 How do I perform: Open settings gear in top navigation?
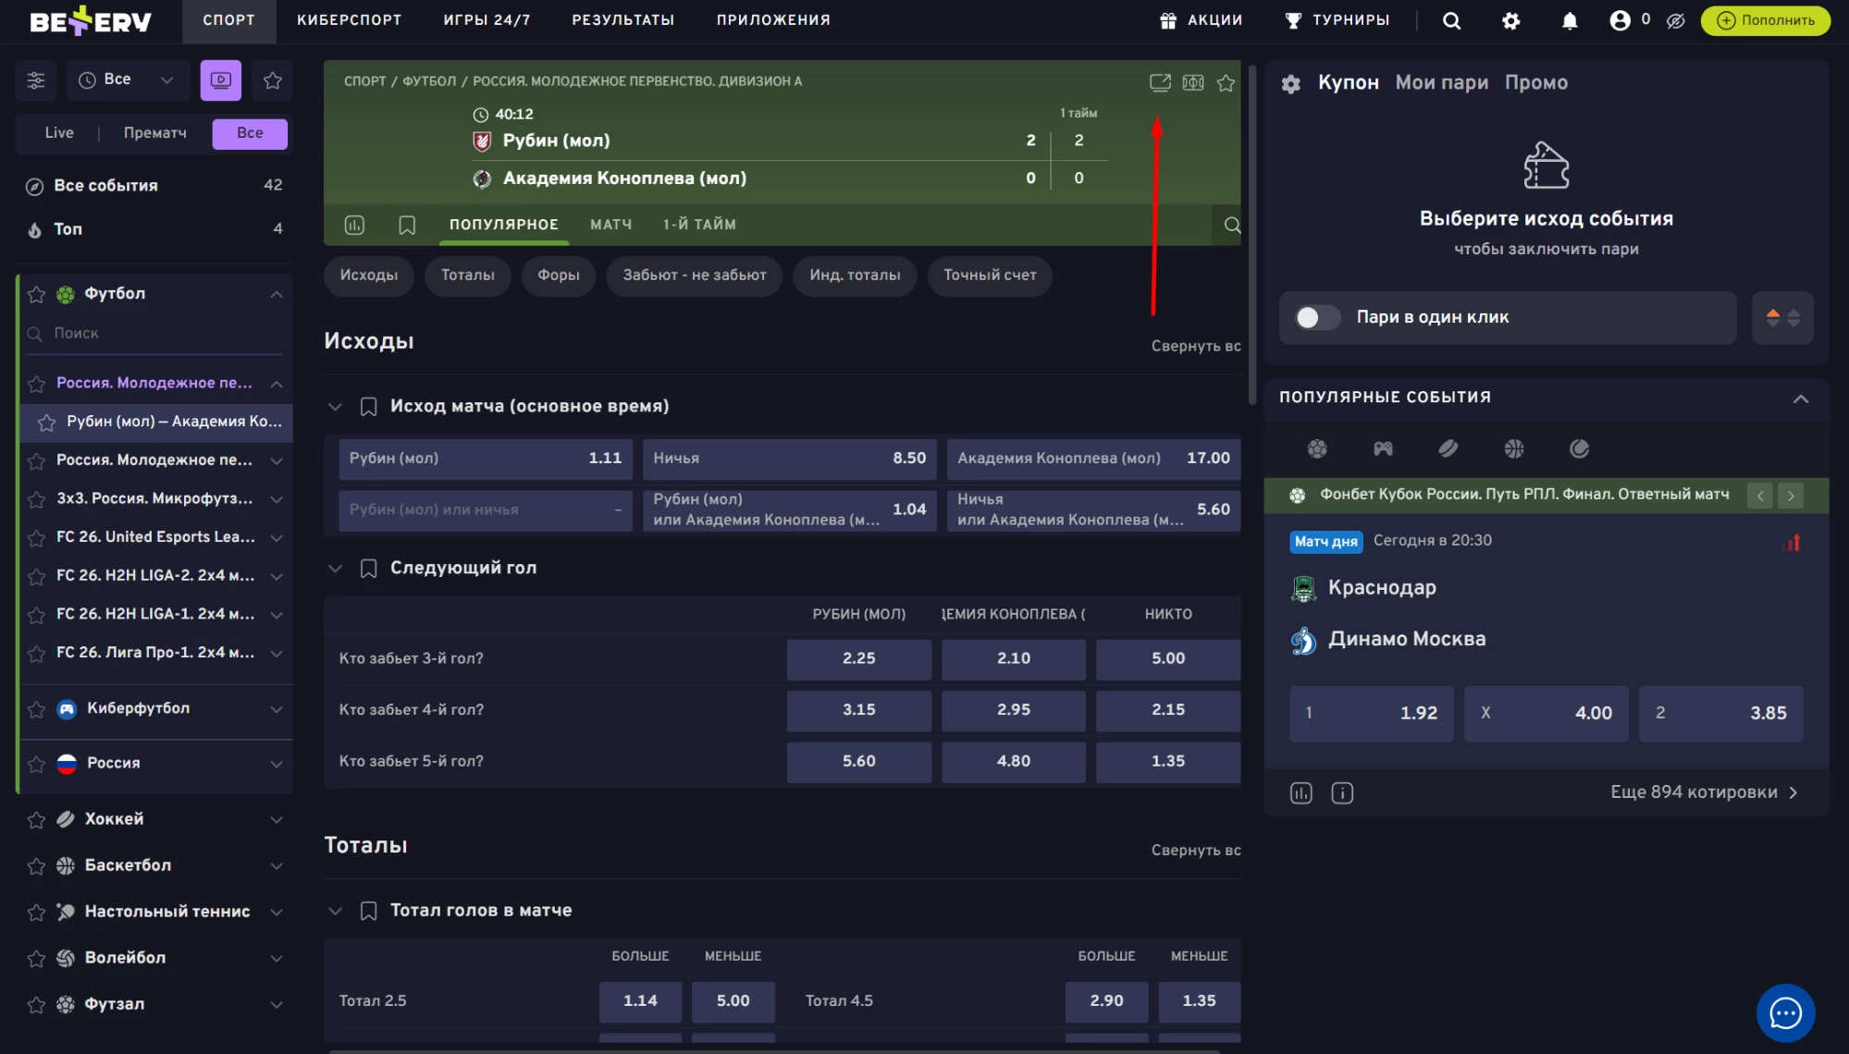pyautogui.click(x=1510, y=20)
